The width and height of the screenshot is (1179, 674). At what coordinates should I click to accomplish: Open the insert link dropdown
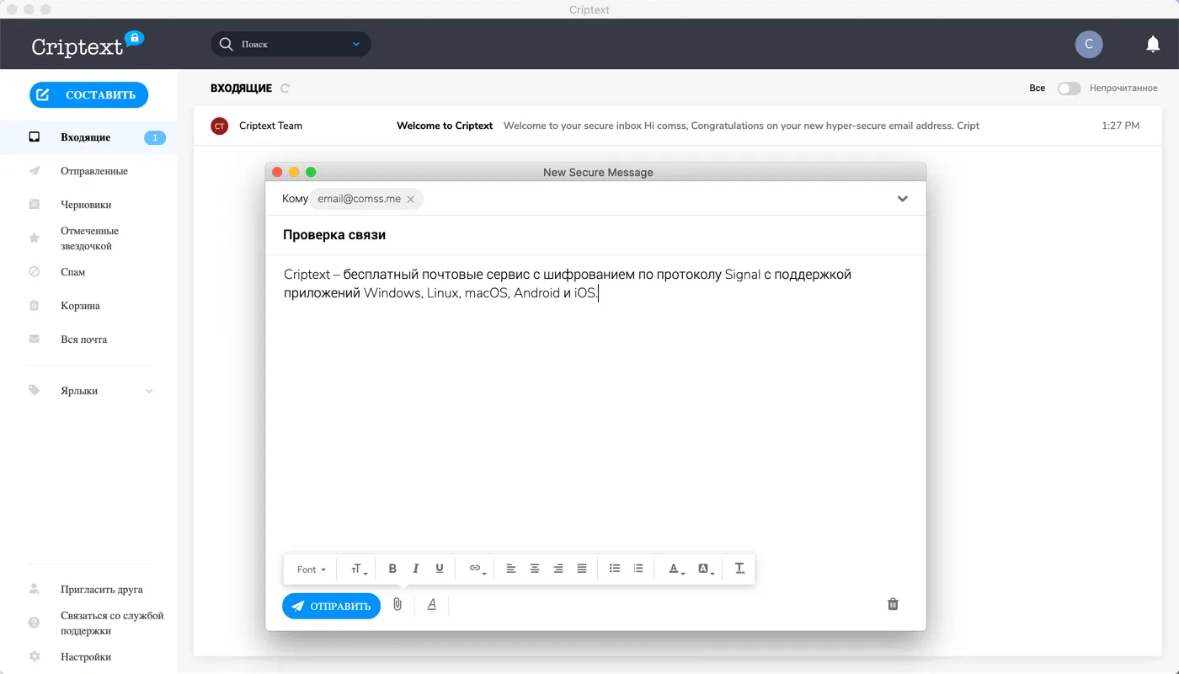(477, 570)
